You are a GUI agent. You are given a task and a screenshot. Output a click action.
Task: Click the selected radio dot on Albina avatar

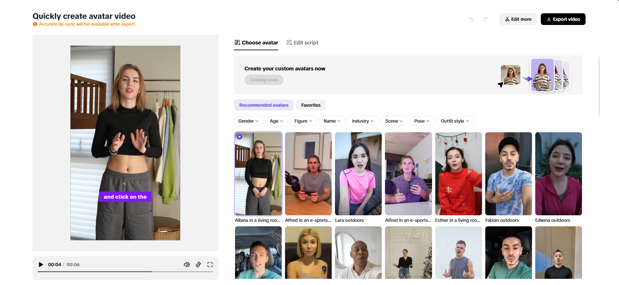tap(240, 137)
